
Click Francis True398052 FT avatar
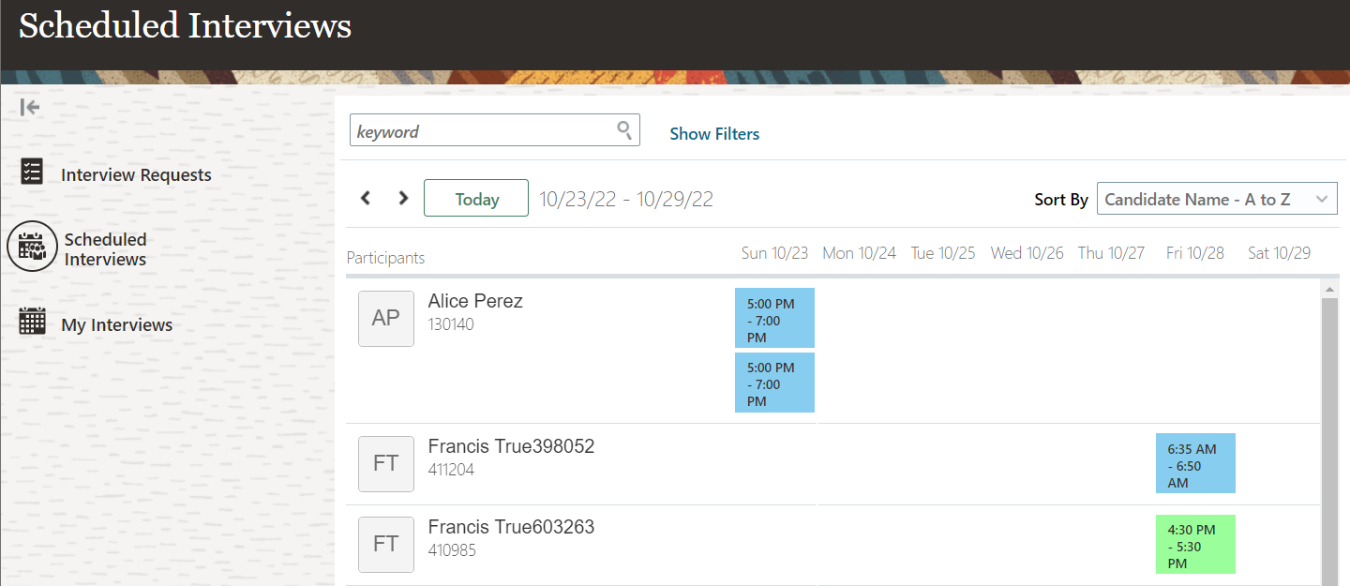386,463
